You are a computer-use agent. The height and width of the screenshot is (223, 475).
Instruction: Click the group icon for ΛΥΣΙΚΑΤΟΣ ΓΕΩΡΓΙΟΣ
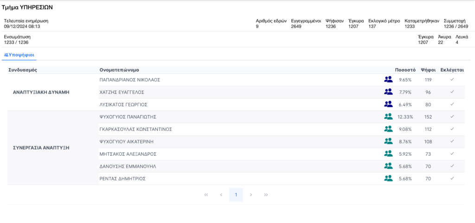[388, 104]
